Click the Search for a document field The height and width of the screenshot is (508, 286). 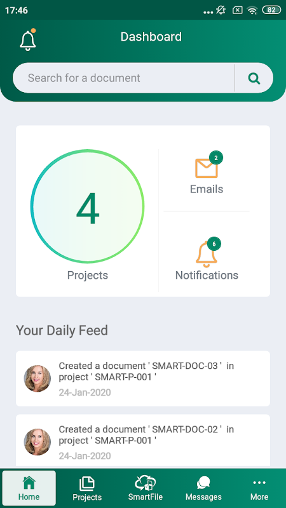(x=123, y=78)
